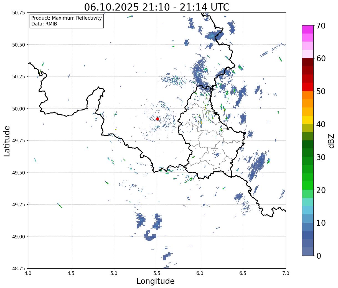Pick the palest pink colorbar segment above 60
Viewport: 338px width, 288px height.
pyautogui.click(x=307, y=54)
